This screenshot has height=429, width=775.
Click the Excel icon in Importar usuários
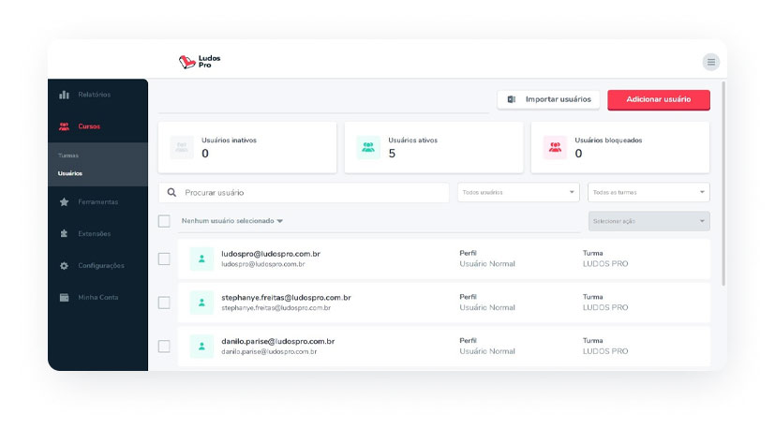512,99
